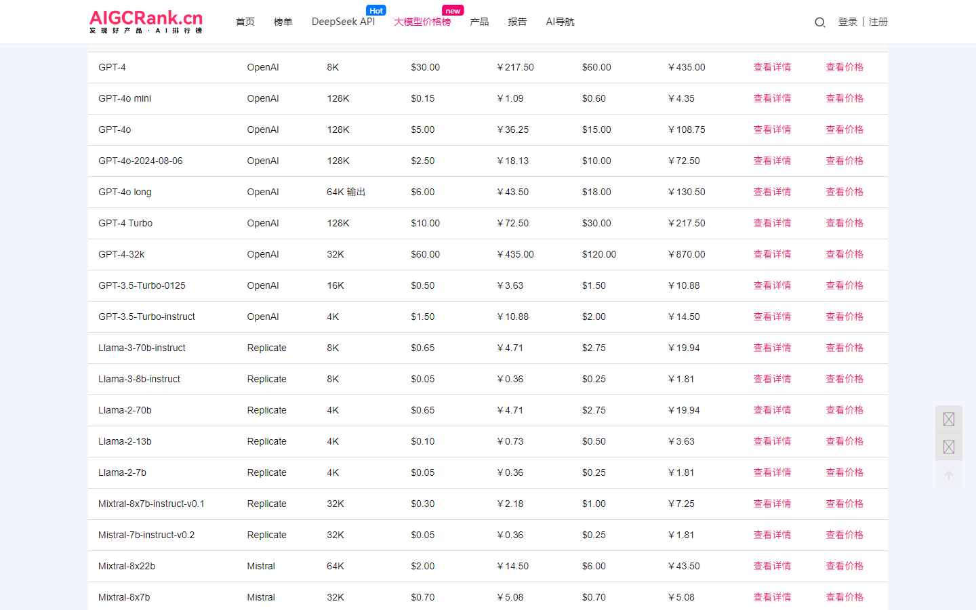Open 查看价格 for Llama-3-8b-instruct
976x610 pixels.
[x=845, y=379]
